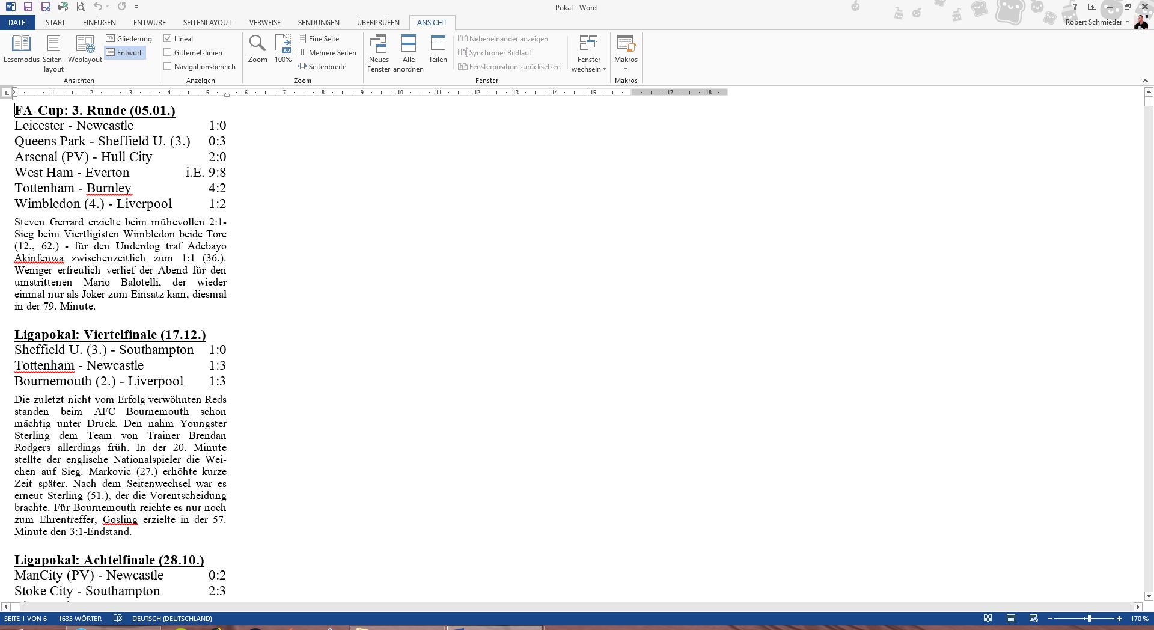The height and width of the screenshot is (630, 1154).
Task: Click the zoom out minus button
Action: 1050,618
